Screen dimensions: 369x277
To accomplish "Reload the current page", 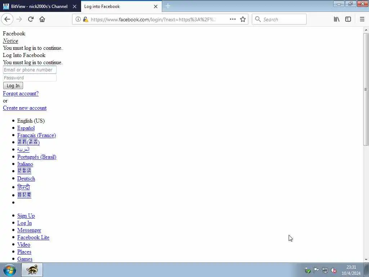I will [31, 19].
